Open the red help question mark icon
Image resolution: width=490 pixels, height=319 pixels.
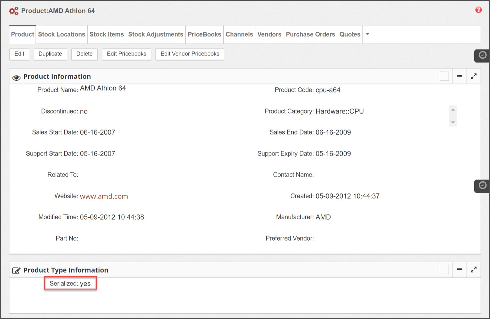pos(478,10)
